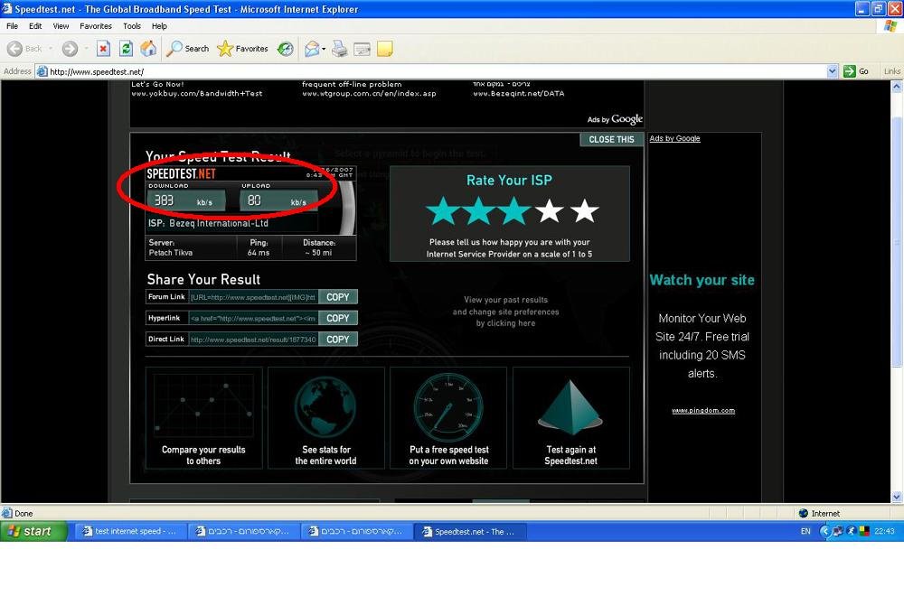This screenshot has width=904, height=596.
Task: Open the Search toolbar button
Action: click(x=187, y=49)
